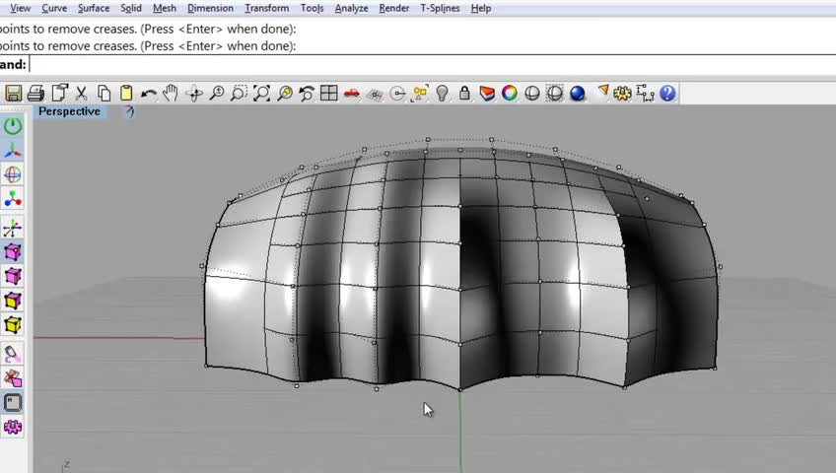Click the Zoom Selected icon

(284, 94)
